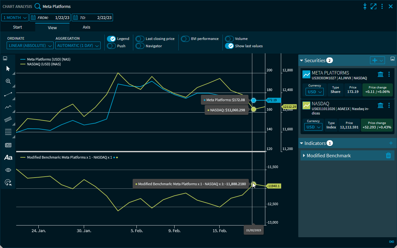
Task: Select the trend line drawing tool
Action: coord(8,94)
